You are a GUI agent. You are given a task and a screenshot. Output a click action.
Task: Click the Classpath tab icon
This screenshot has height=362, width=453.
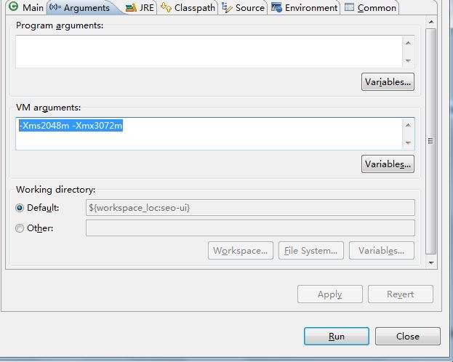click(x=166, y=7)
